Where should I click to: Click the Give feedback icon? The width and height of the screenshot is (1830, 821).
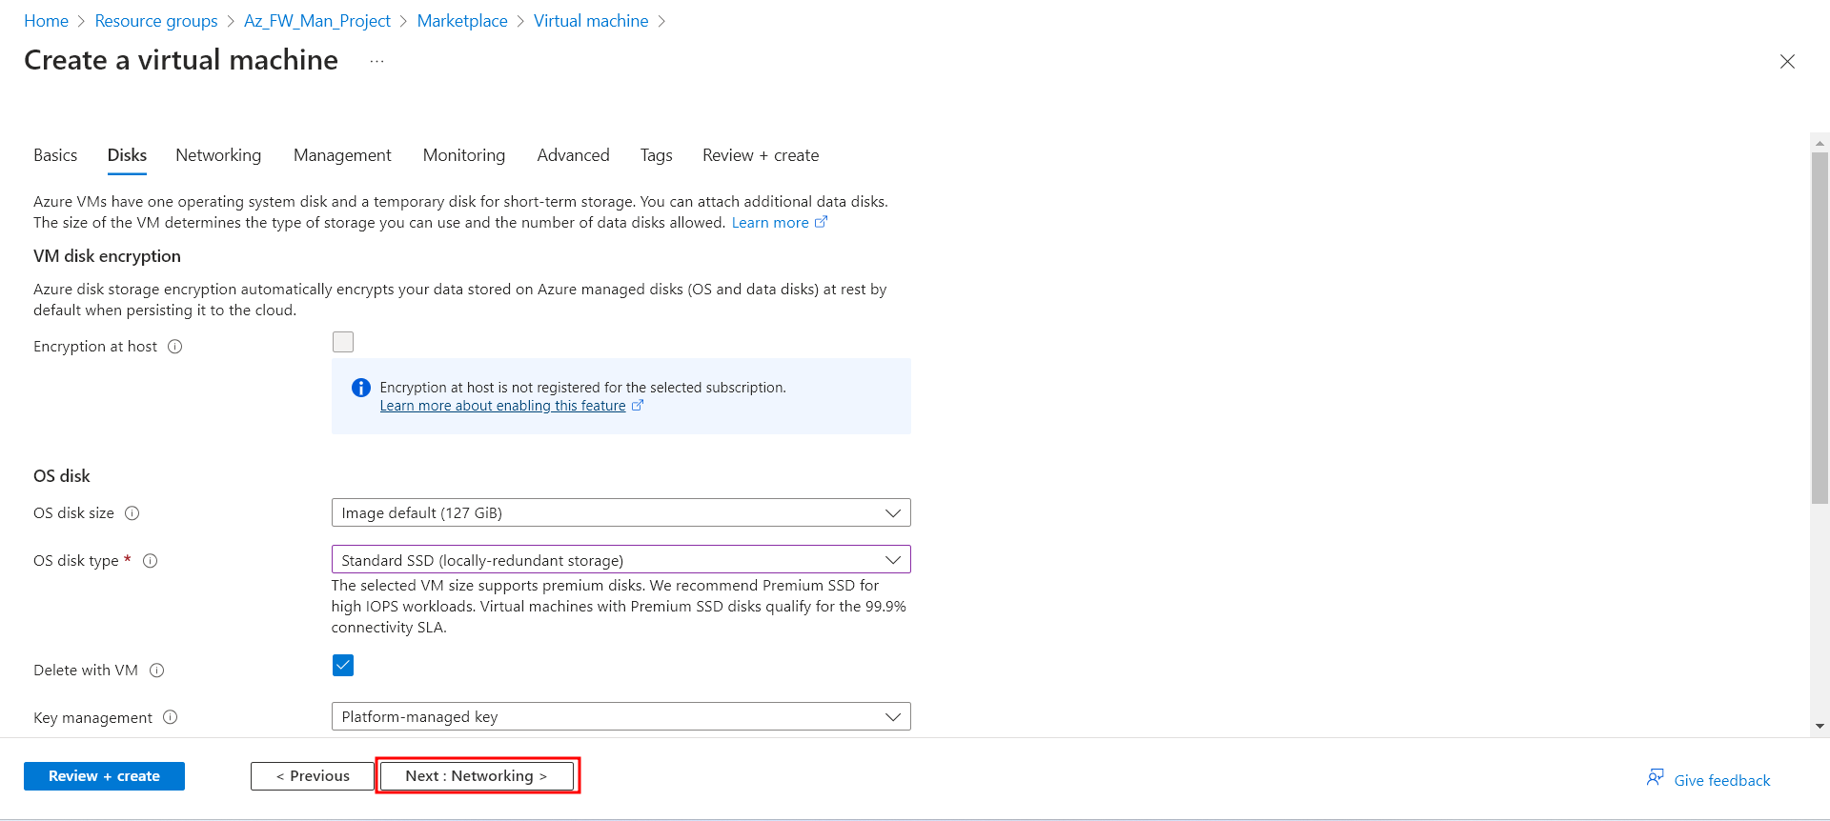coord(1656,778)
